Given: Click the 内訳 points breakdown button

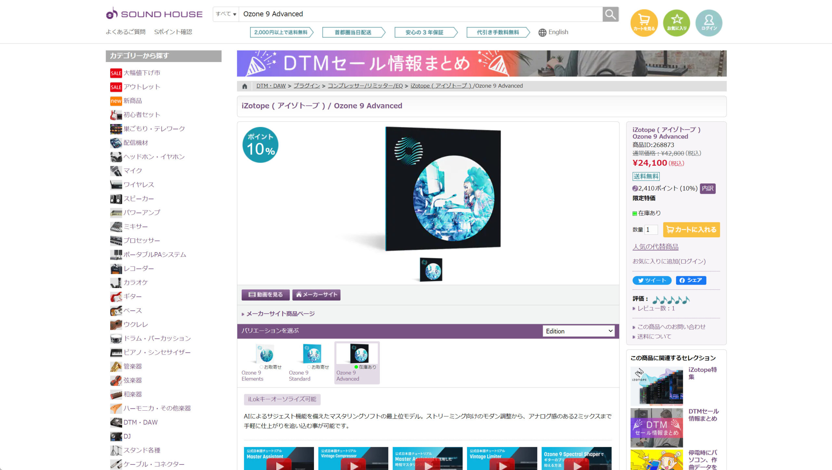Looking at the screenshot, I should tap(708, 189).
